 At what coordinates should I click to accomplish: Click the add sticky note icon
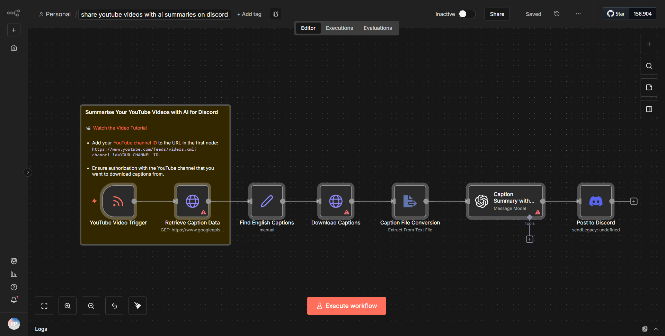649,87
